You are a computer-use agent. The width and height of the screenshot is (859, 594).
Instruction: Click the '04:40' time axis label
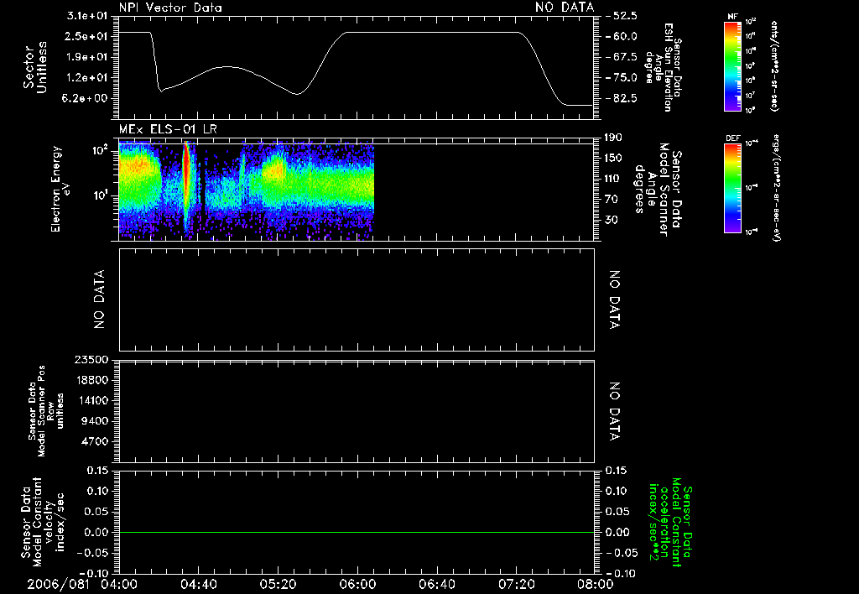[x=198, y=584]
